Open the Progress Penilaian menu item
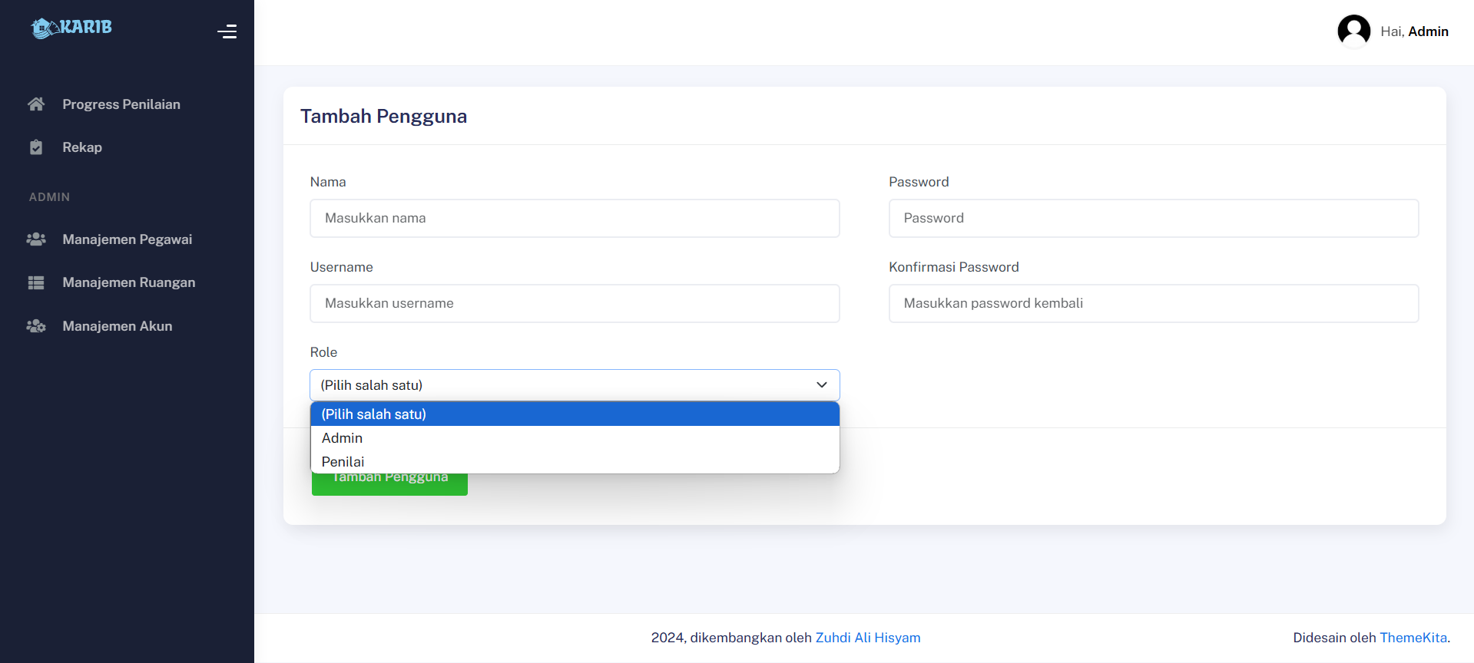 pos(121,104)
